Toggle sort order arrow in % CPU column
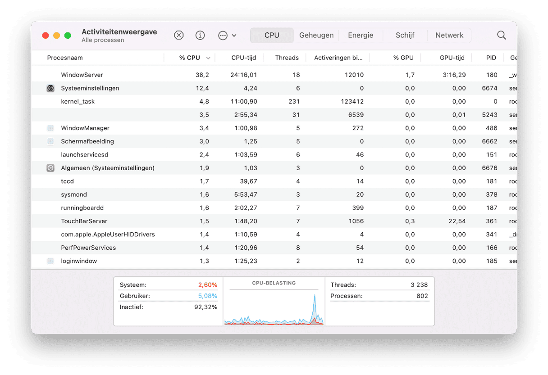 coord(208,58)
